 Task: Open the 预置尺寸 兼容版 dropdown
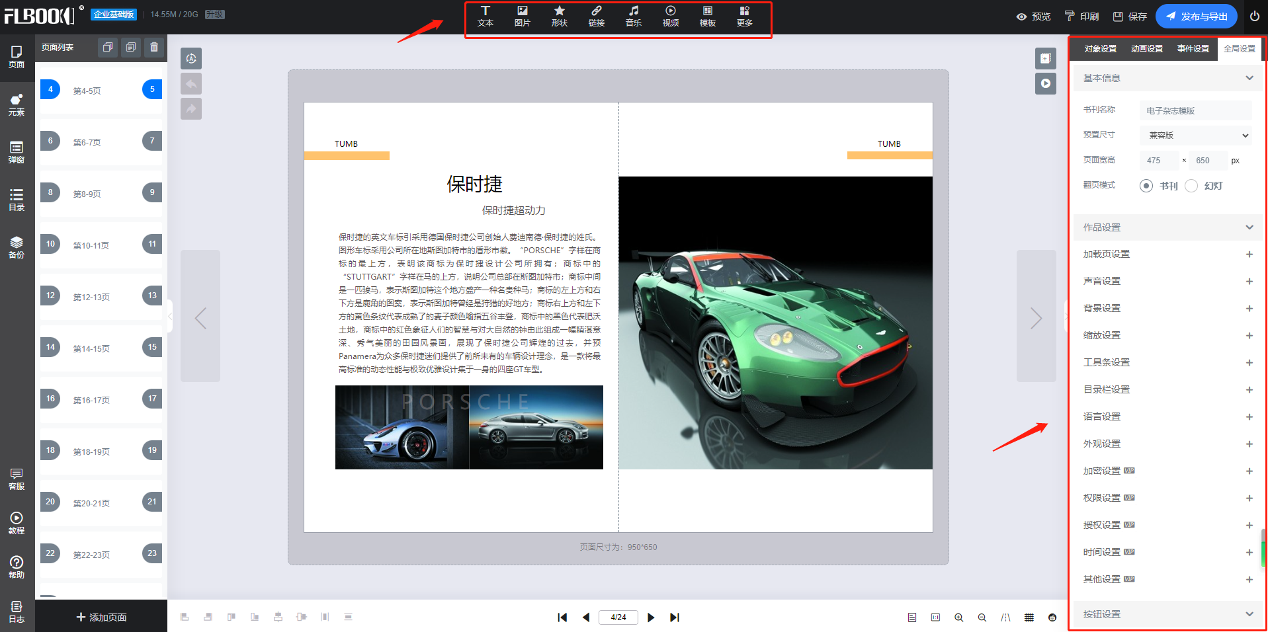1196,136
